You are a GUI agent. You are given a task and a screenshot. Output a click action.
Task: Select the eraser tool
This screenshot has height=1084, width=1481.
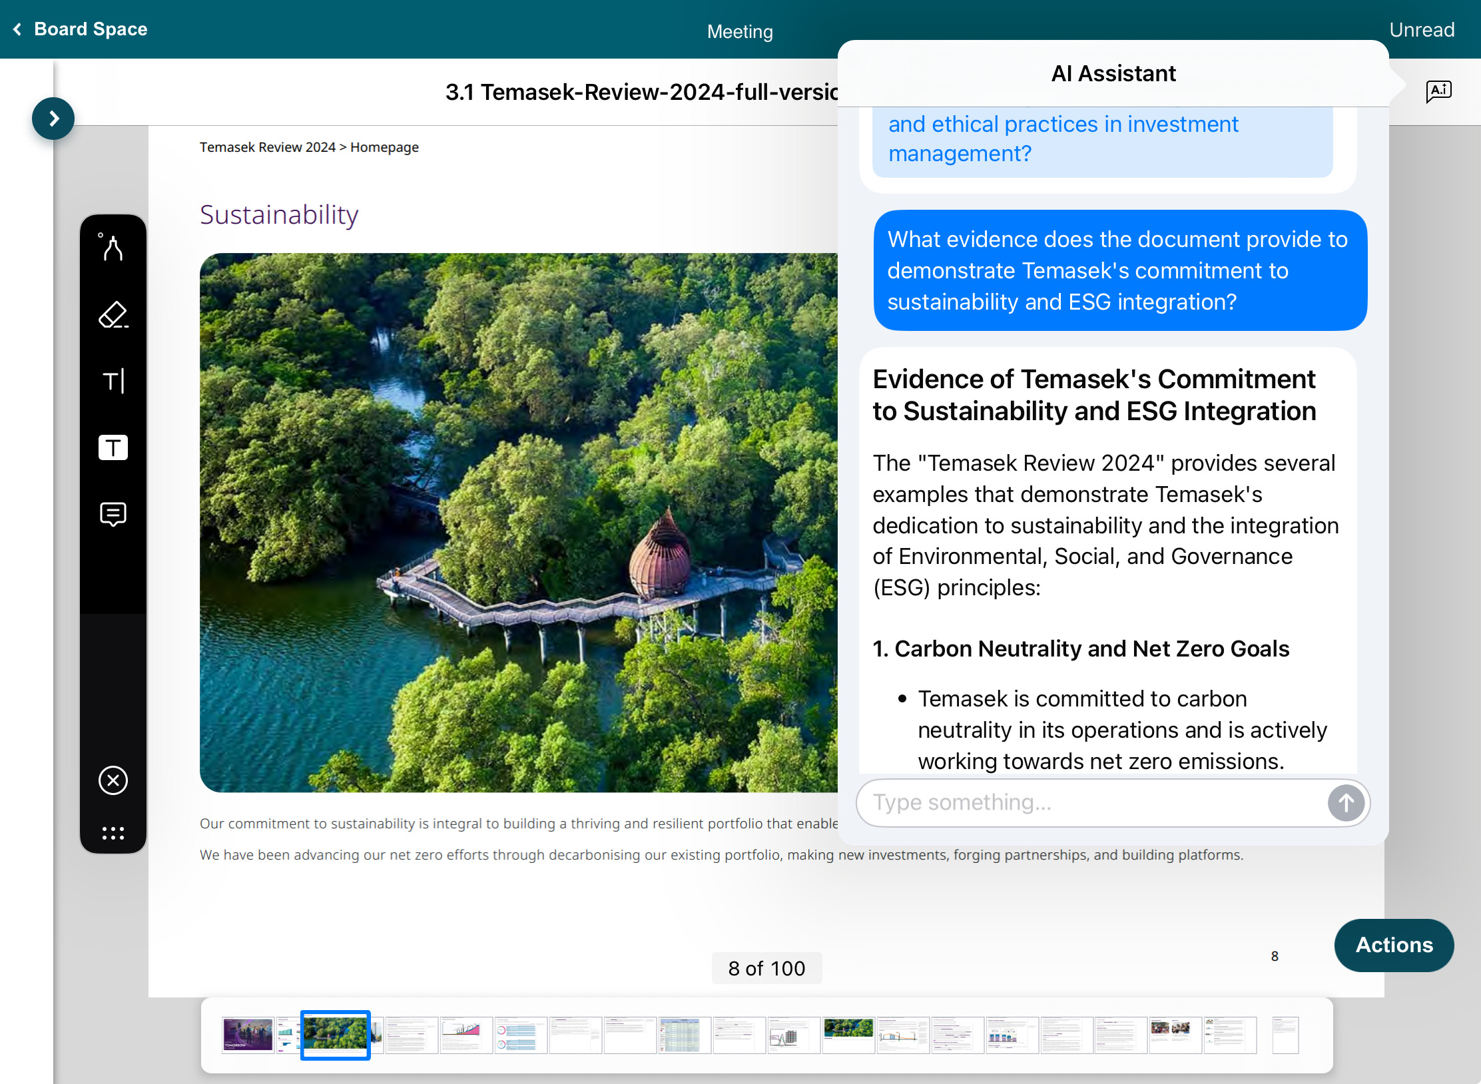coord(113,315)
